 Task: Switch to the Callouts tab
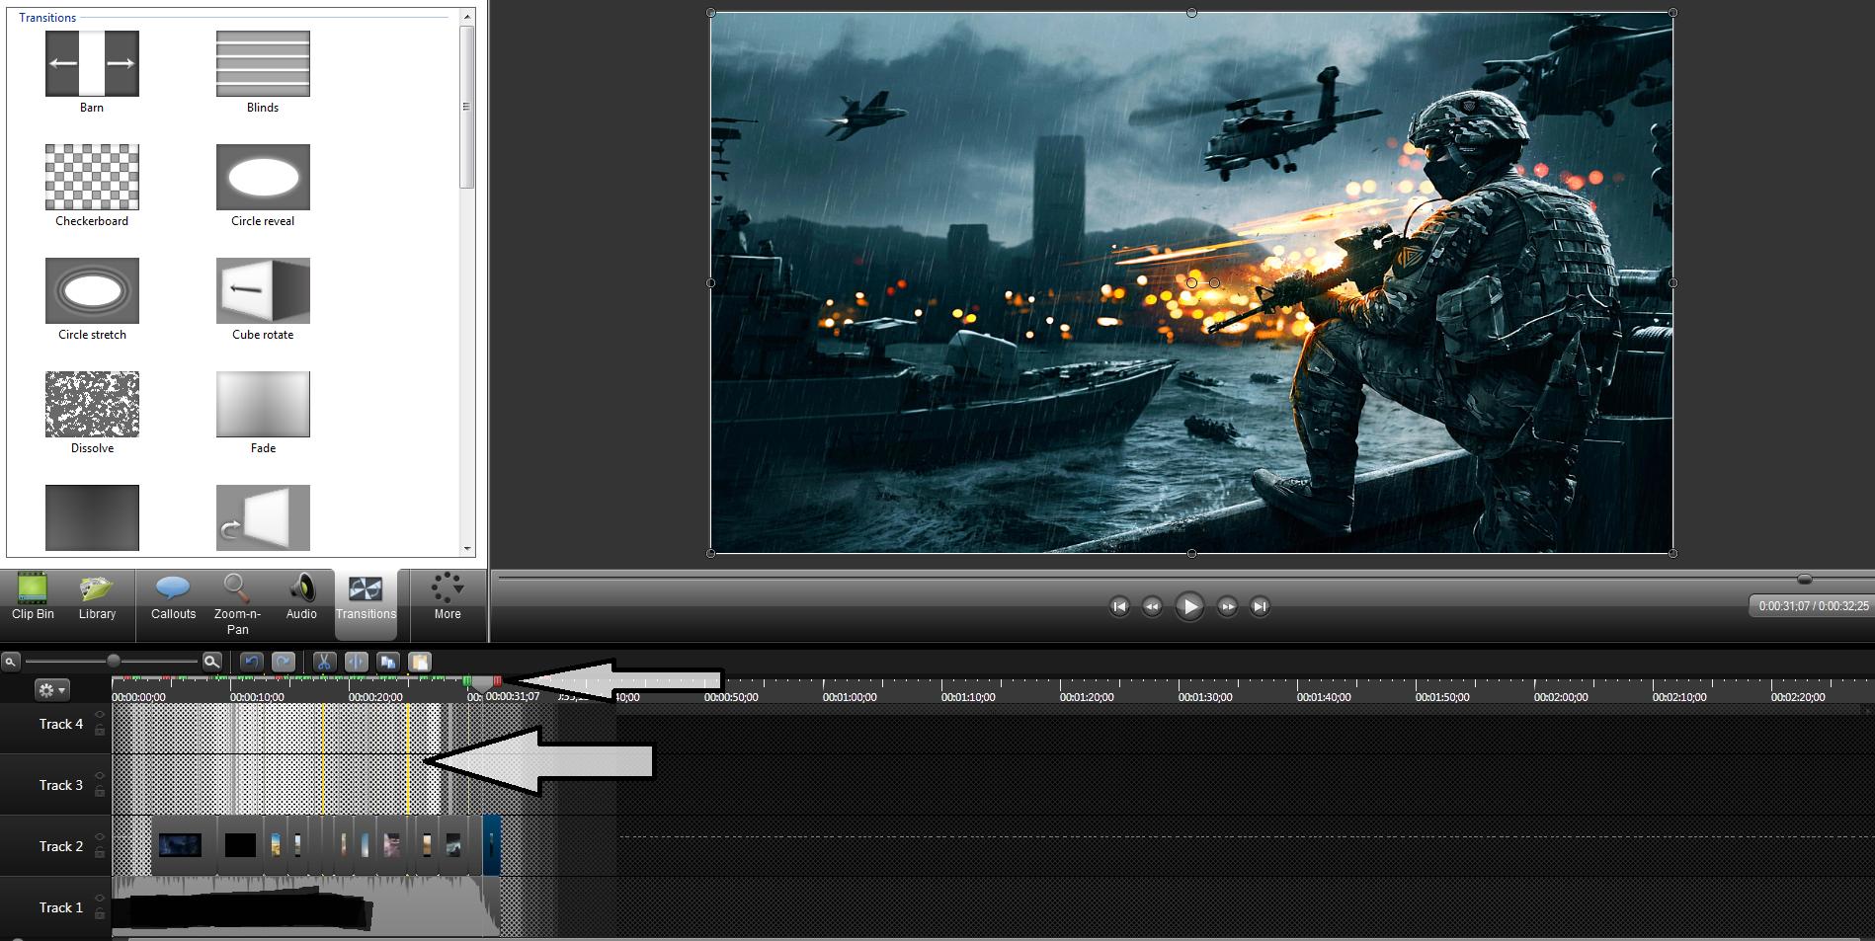(173, 596)
